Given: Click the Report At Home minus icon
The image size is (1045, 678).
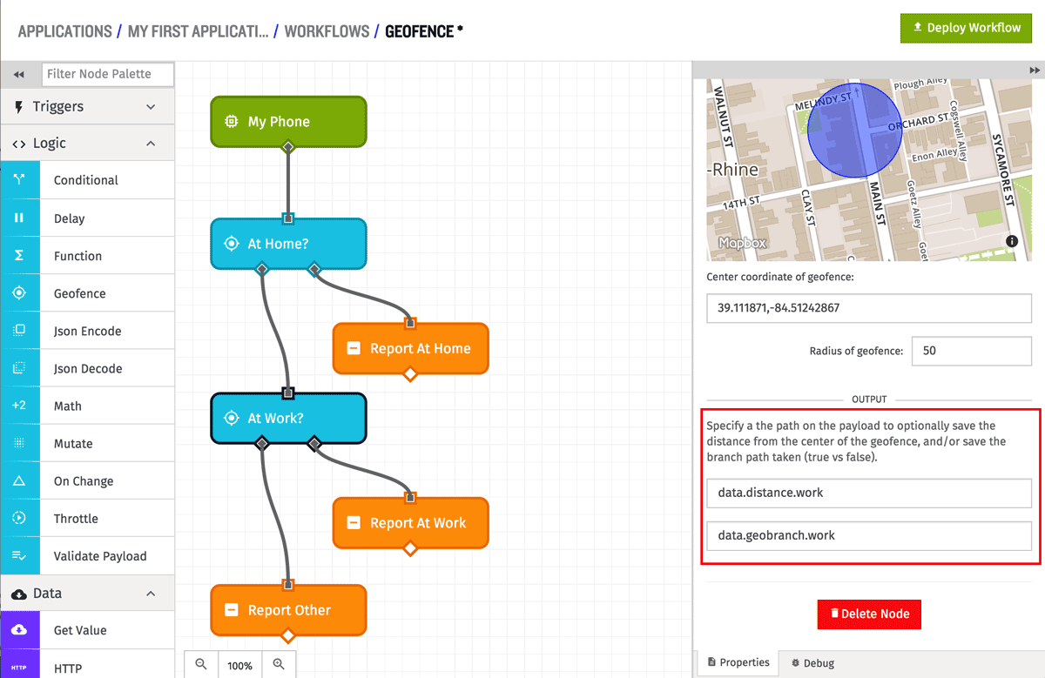Looking at the screenshot, I should point(354,348).
